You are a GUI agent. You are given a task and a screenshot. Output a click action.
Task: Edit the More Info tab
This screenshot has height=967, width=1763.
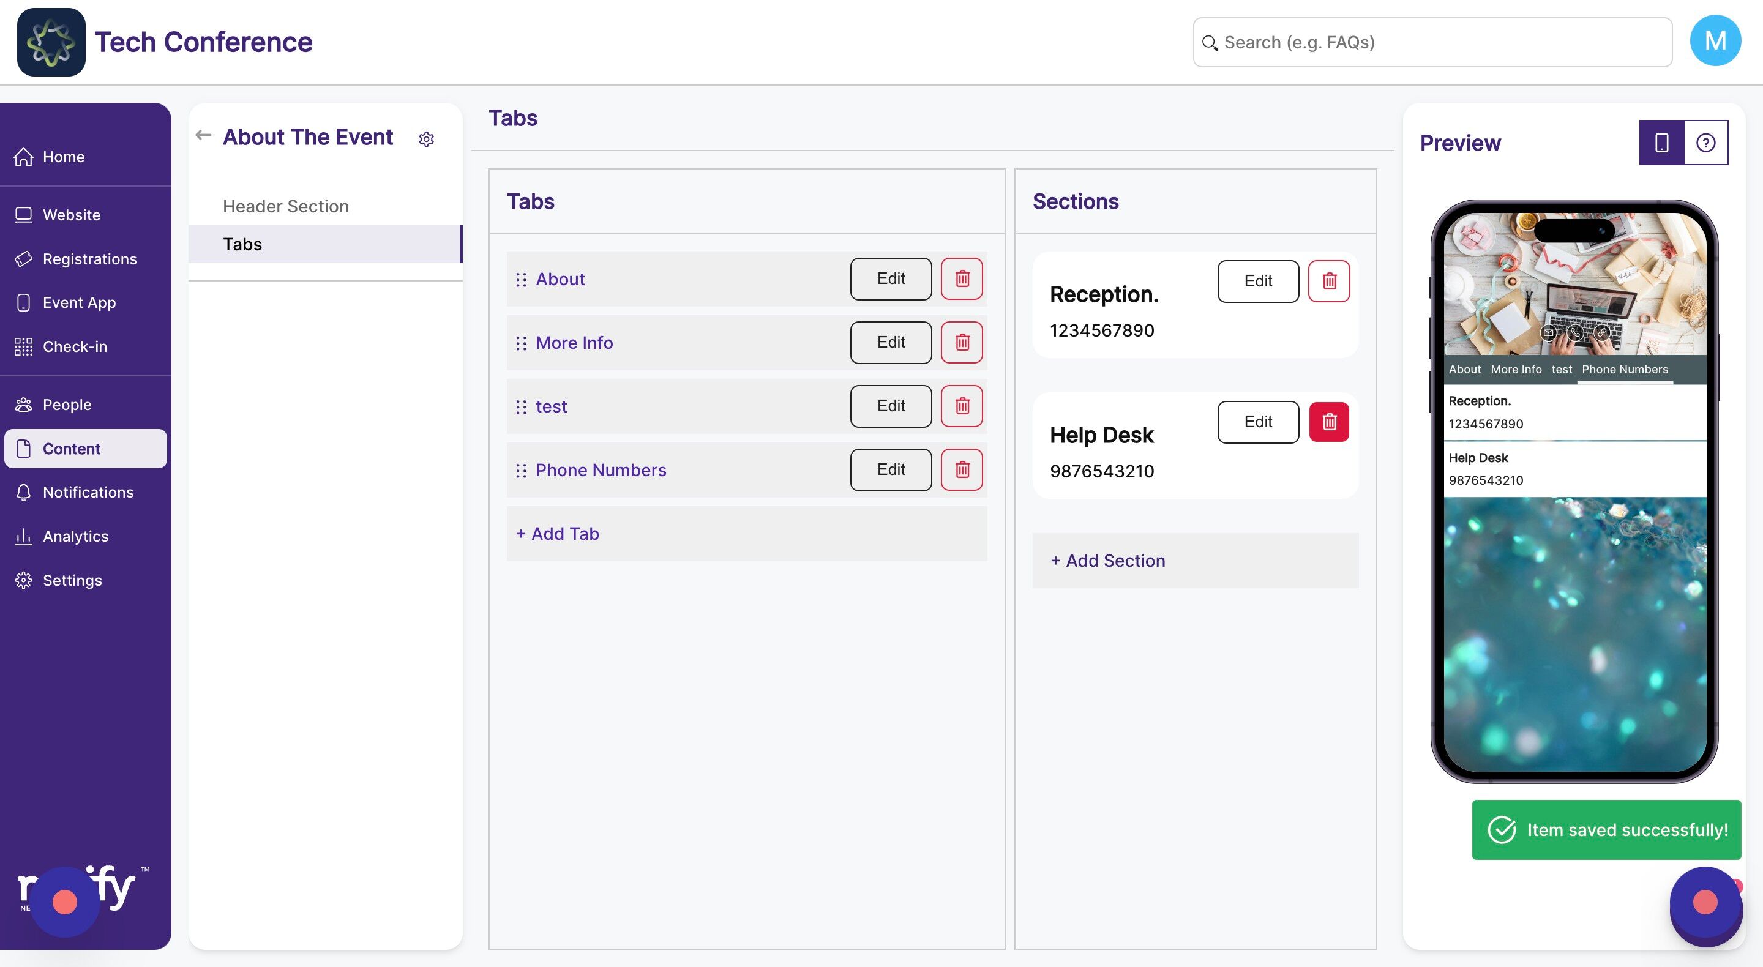pyautogui.click(x=891, y=342)
